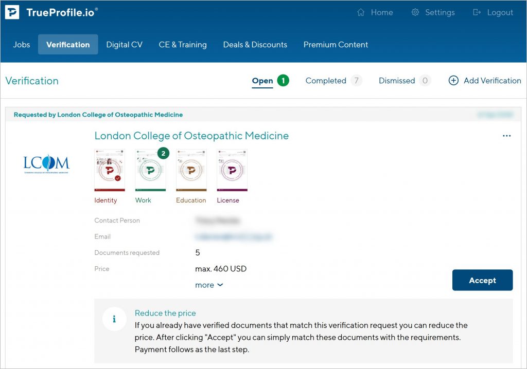
Task: Click the Documents requested value 5
Action: click(x=198, y=252)
